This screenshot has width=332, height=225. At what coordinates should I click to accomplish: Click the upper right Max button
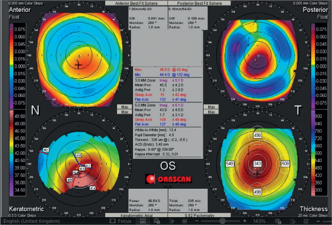pos(209,107)
